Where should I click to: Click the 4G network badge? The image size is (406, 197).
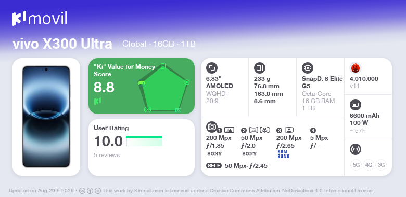[369, 165]
